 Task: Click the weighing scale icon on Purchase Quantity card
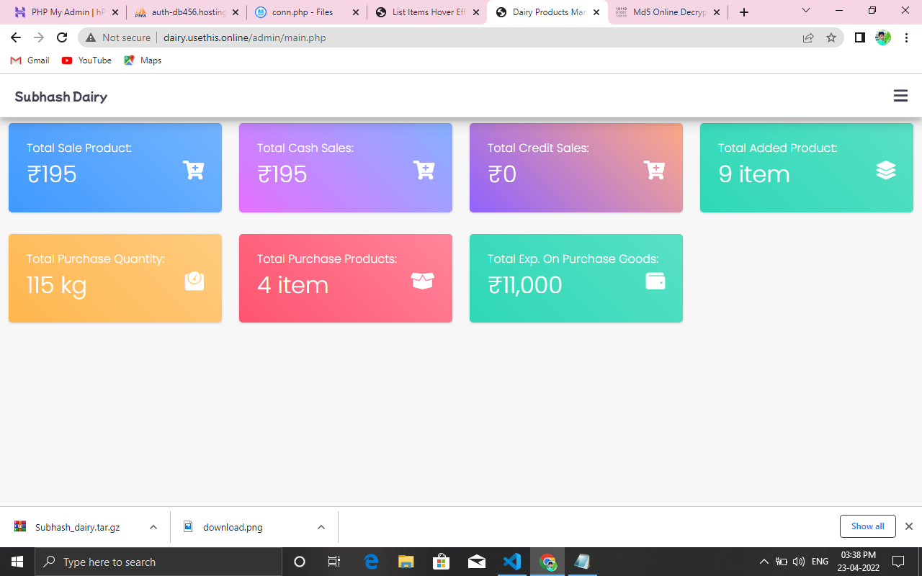(194, 281)
